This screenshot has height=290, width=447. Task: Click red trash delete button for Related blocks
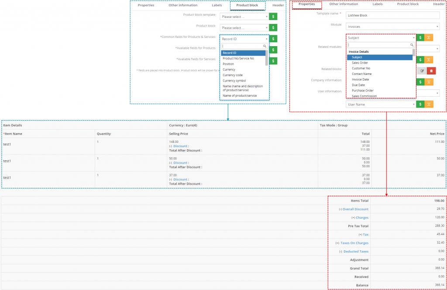(431, 71)
